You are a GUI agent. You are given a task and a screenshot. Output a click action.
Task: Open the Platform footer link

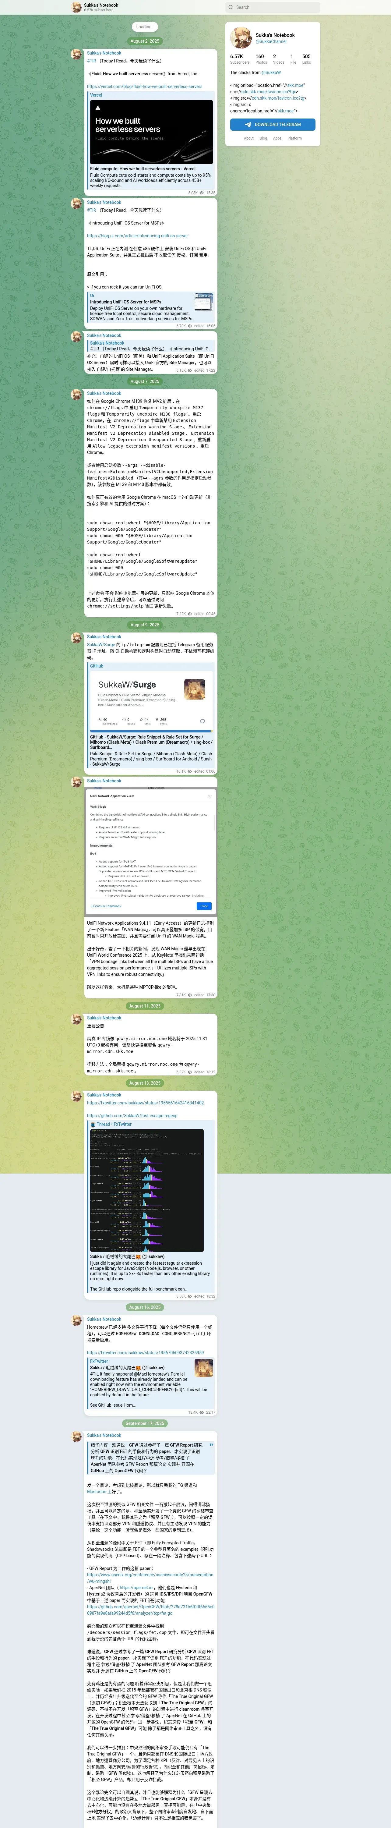[294, 138]
